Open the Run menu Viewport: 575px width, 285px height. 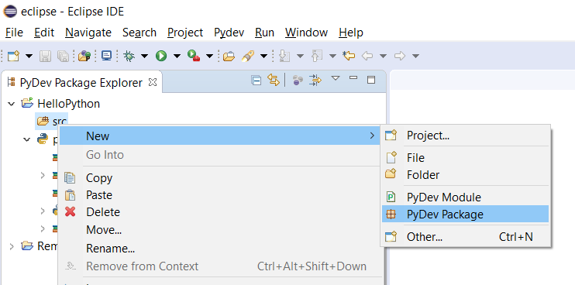pos(264,33)
